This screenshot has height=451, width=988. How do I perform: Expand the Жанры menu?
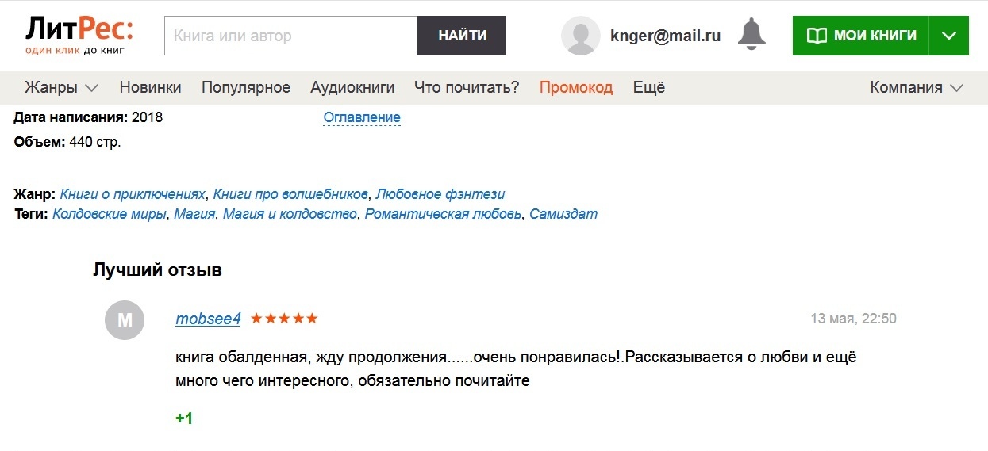(x=61, y=87)
